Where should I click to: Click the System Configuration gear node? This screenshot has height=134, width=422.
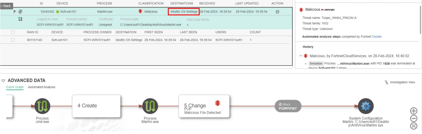366,106
